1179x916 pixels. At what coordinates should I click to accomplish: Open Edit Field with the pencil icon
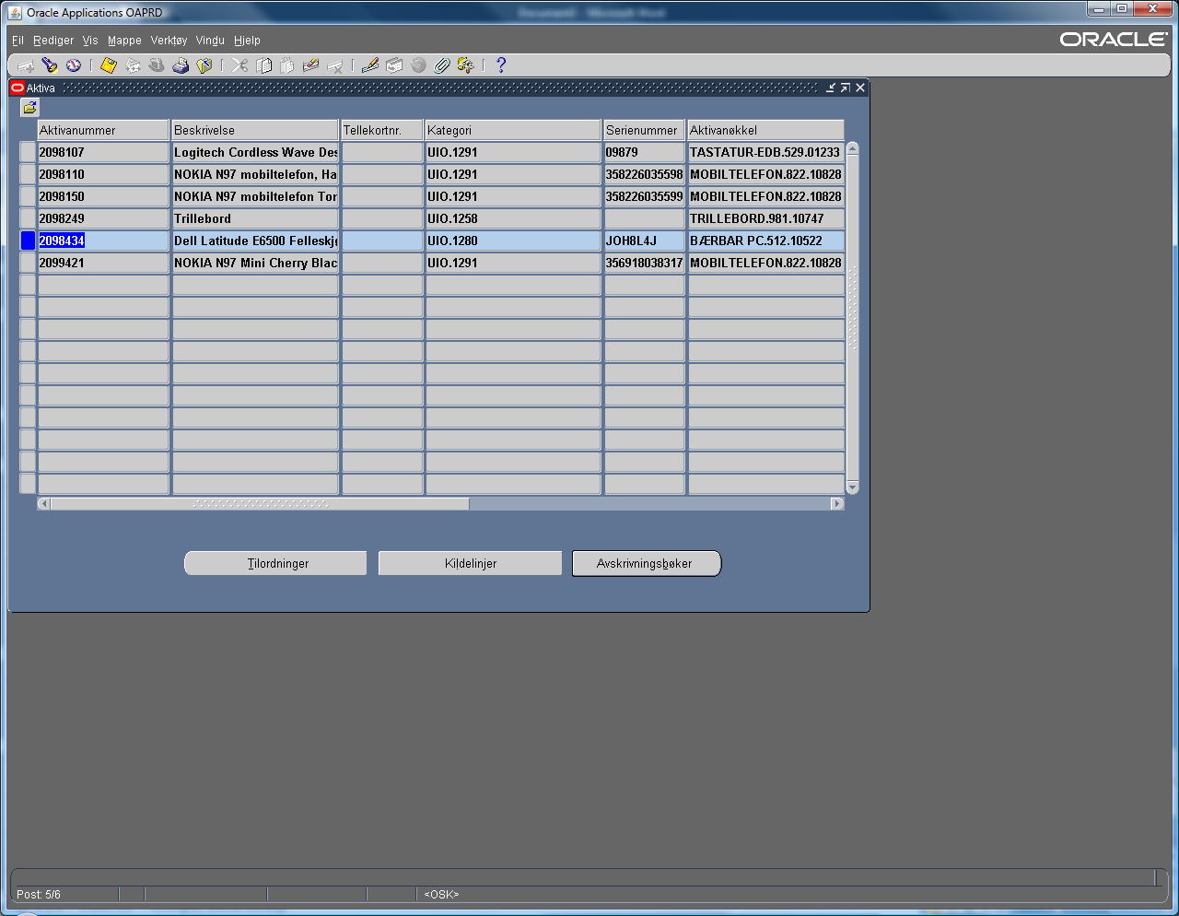(x=370, y=65)
